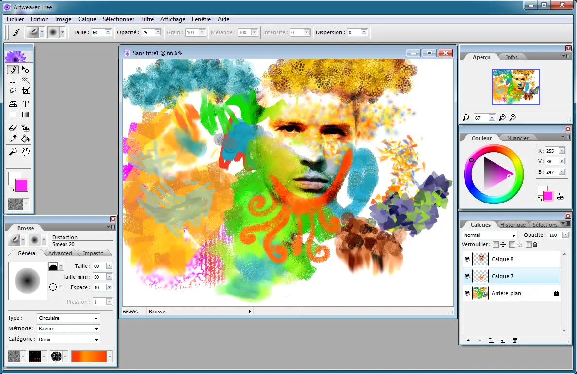The height and width of the screenshot is (374, 577).
Task: Open the Opacité dropdown in top options bar
Action: point(158,32)
